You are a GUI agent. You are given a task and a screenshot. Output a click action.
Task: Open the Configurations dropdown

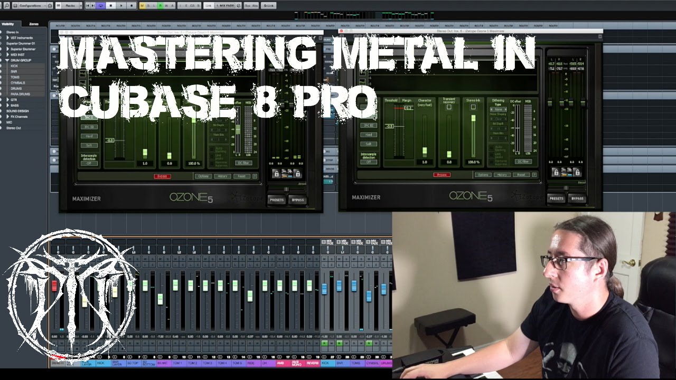coord(30,5)
